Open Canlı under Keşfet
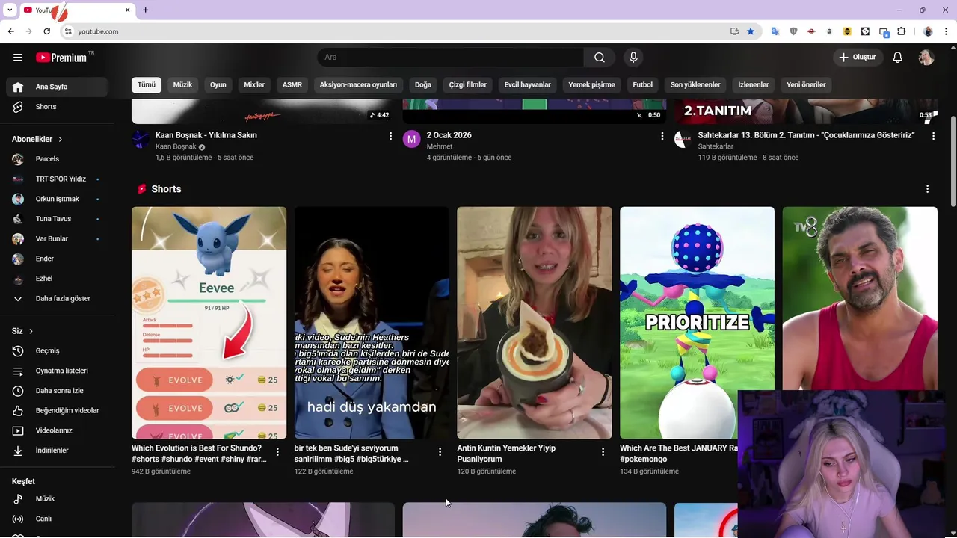Viewport: 957px width, 538px height. (57, 519)
